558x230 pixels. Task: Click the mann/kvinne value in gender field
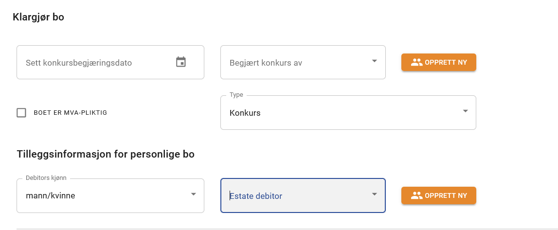click(x=51, y=196)
